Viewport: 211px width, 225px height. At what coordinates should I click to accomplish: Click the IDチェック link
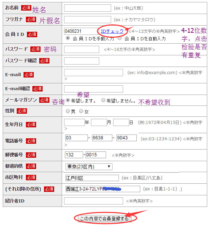pyautogui.click(x=112, y=31)
